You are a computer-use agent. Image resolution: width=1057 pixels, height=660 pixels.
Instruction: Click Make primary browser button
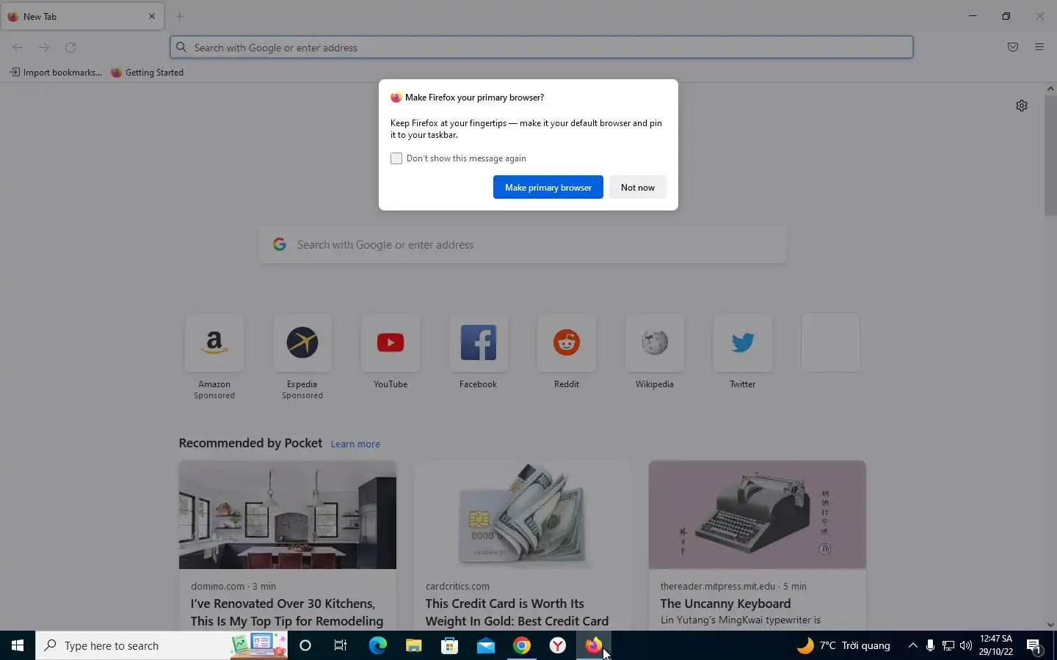(548, 187)
